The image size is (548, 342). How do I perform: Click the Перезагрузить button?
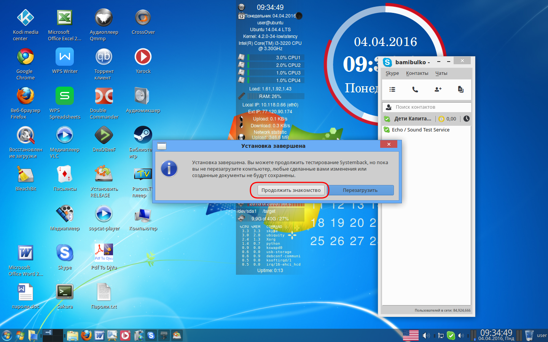click(360, 190)
